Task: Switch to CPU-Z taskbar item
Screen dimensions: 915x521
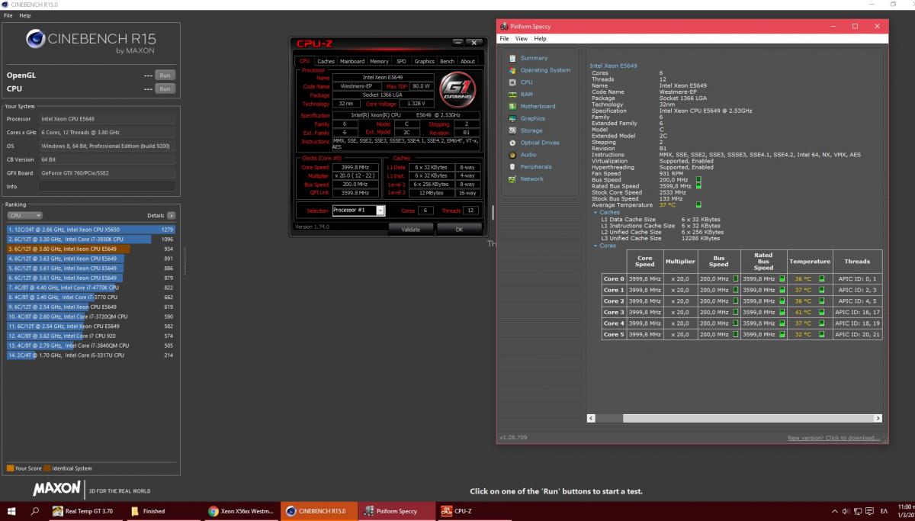Action: [x=474, y=511]
